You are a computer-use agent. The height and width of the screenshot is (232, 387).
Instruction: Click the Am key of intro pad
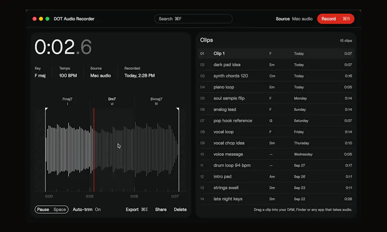272,177
